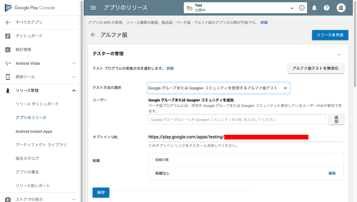Open アプリの署名 menu item
This screenshot has width=357, height=202.
(27, 172)
